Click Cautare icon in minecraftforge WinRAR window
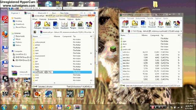This screenshot has width=196, height=110. 168,24
